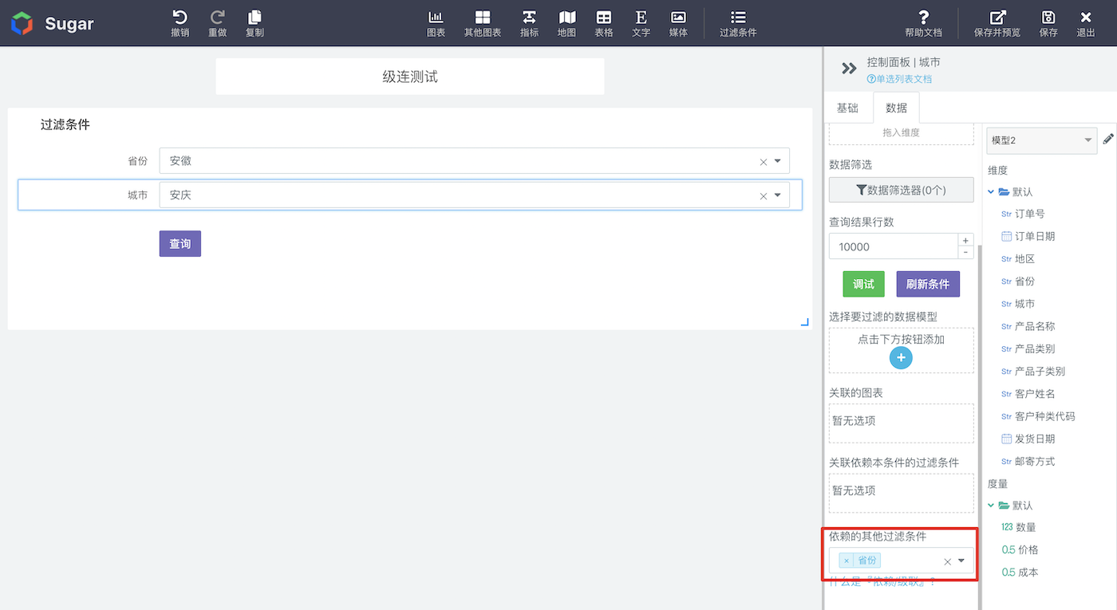Open the 模型2 data model dropdown
This screenshot has height=610, width=1117.
(x=1042, y=140)
